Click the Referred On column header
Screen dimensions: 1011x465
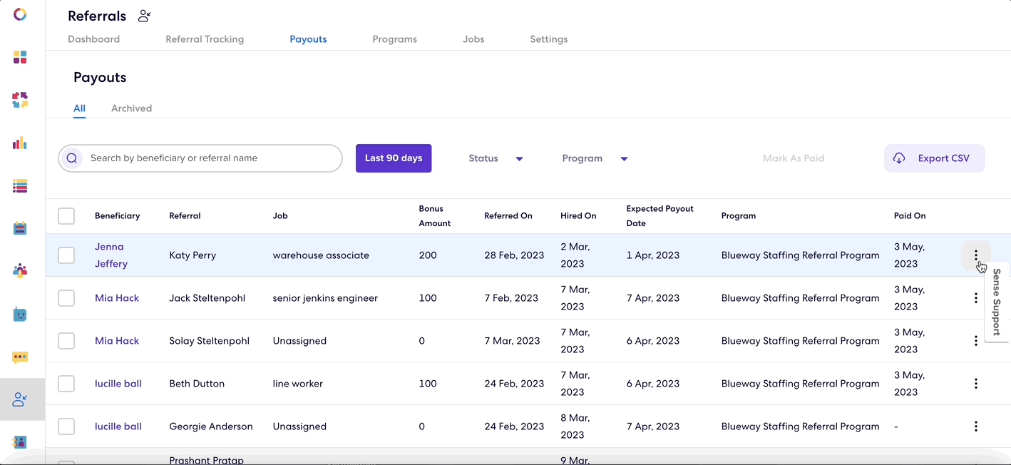click(508, 216)
